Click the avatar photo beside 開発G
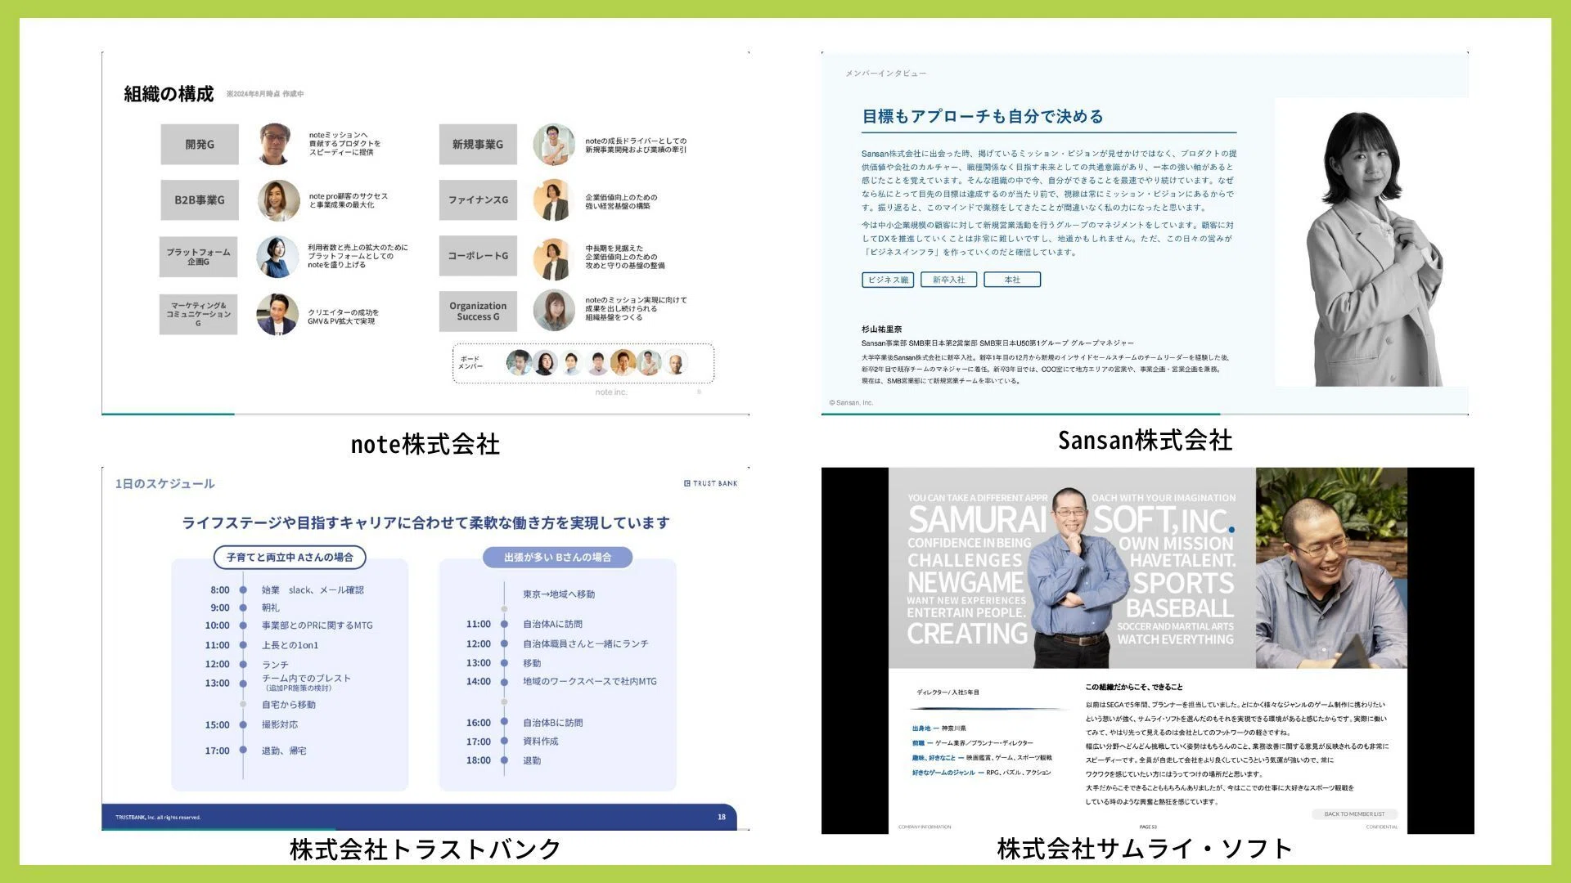1571x883 pixels. (276, 144)
